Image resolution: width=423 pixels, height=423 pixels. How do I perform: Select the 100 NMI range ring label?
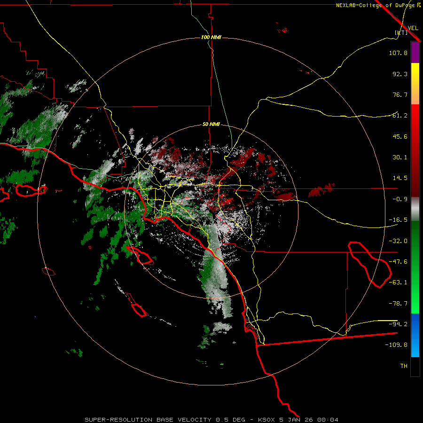pyautogui.click(x=211, y=37)
